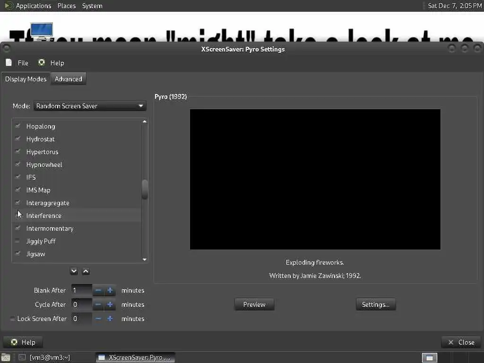Click the computer desktop icon behind the window
The image size is (484, 363).
42,31
